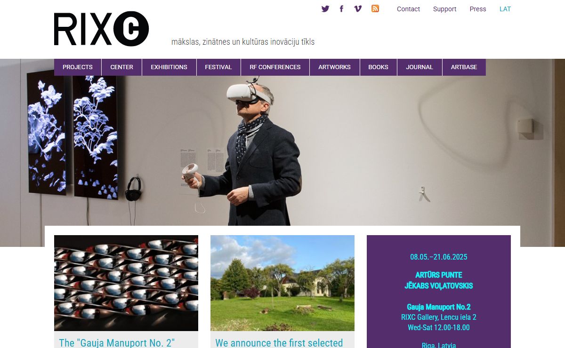This screenshot has width=565, height=348.
Task: Go to the Festival section
Action: pyautogui.click(x=218, y=67)
